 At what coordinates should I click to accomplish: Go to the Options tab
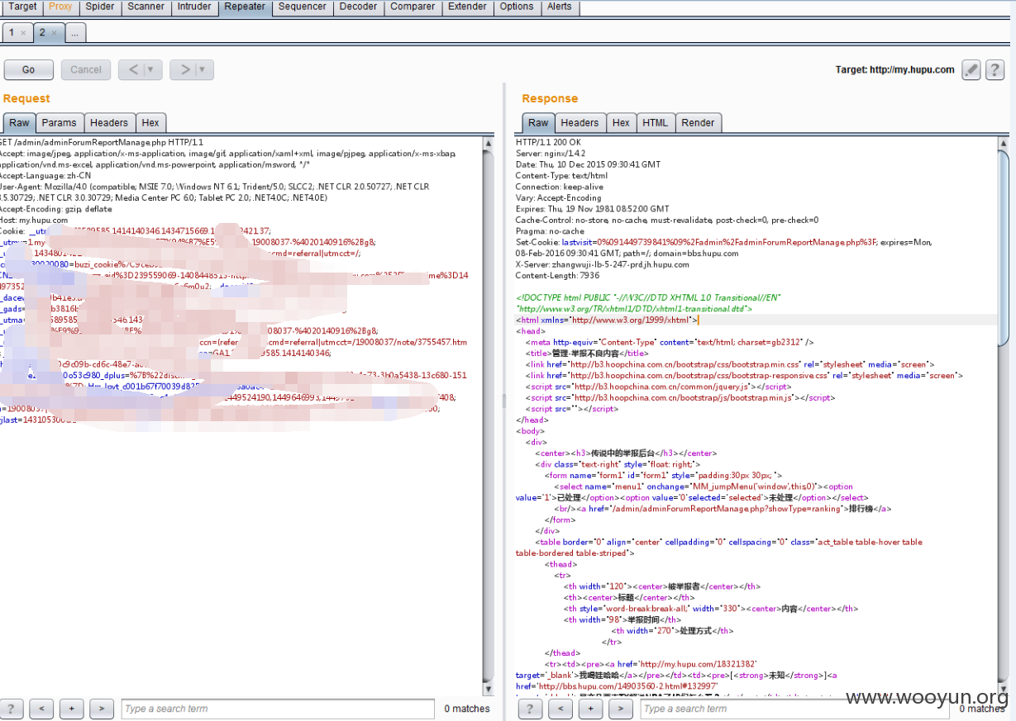(x=517, y=7)
